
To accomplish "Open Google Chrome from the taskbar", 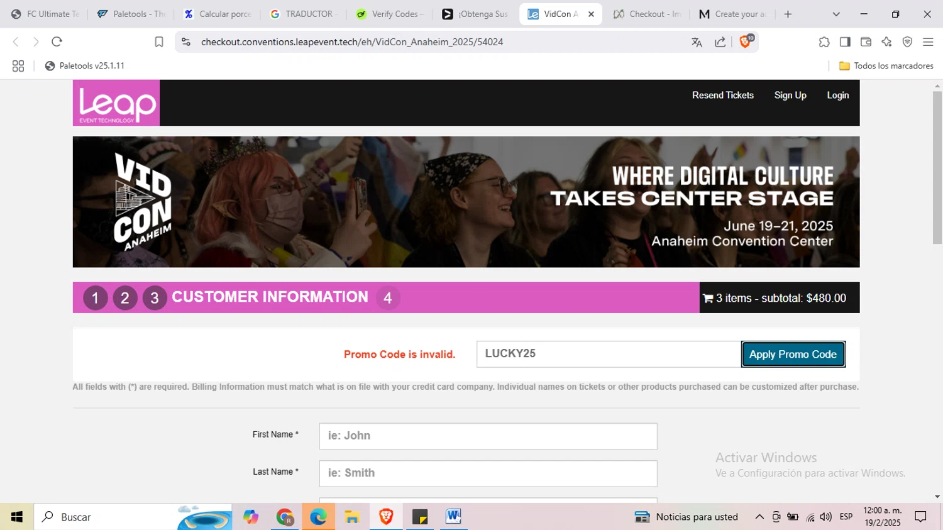I will pos(285,517).
